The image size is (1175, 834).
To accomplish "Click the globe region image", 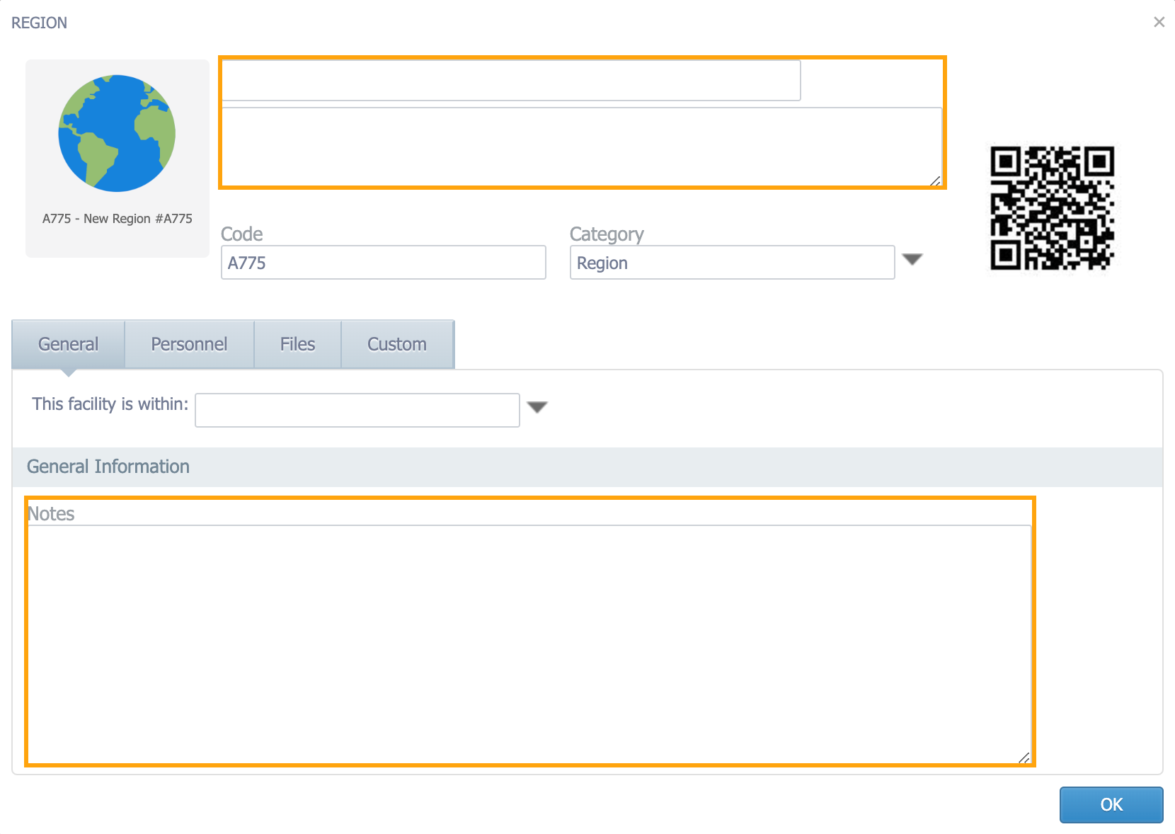I will [117, 133].
